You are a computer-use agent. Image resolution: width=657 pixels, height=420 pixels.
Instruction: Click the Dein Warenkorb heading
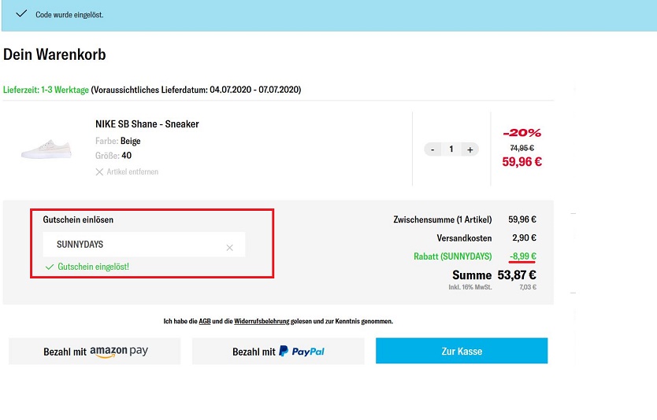pyautogui.click(x=54, y=54)
